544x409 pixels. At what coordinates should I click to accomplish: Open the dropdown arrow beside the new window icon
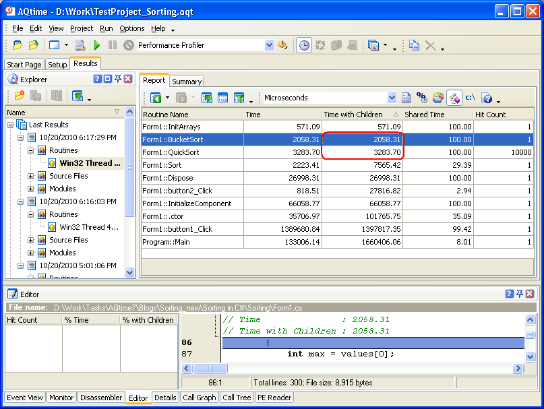66,45
